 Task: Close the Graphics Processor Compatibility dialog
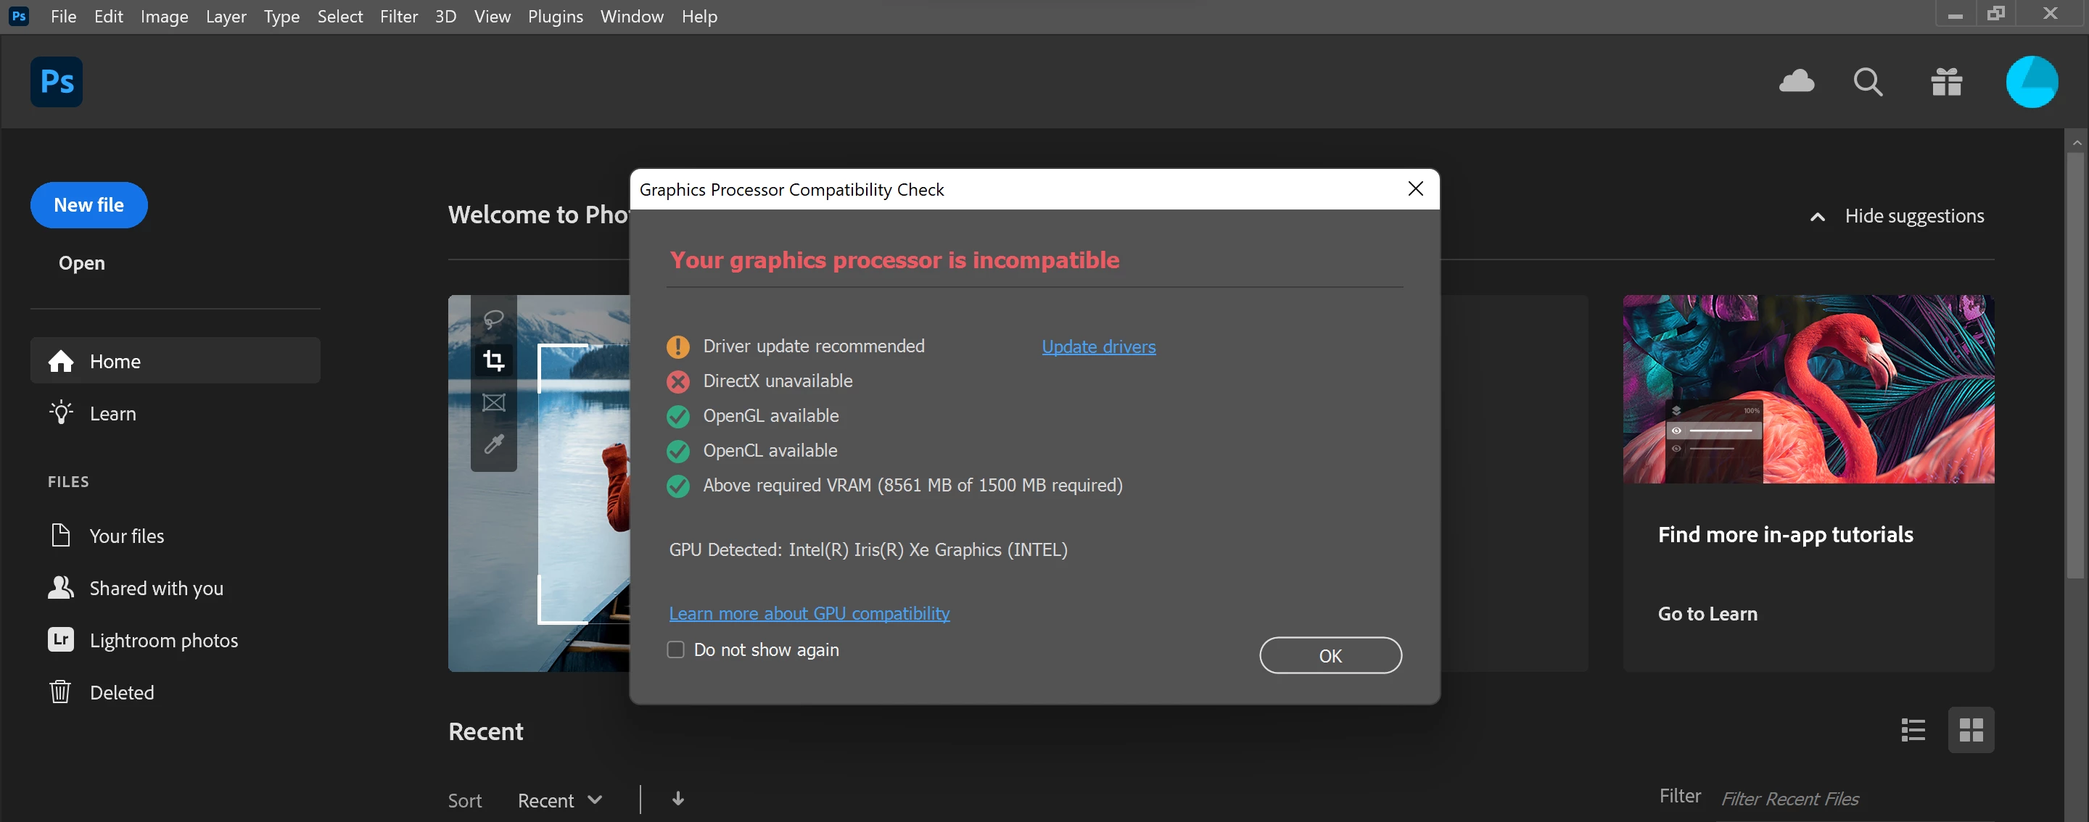[x=1415, y=189]
